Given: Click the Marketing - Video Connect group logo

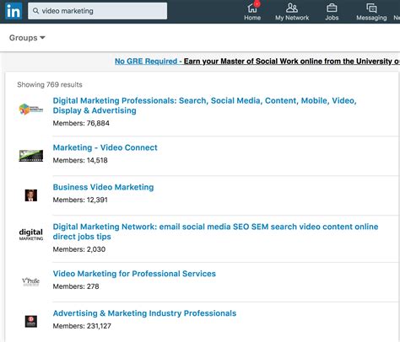Looking at the screenshot, I should click(x=31, y=156).
